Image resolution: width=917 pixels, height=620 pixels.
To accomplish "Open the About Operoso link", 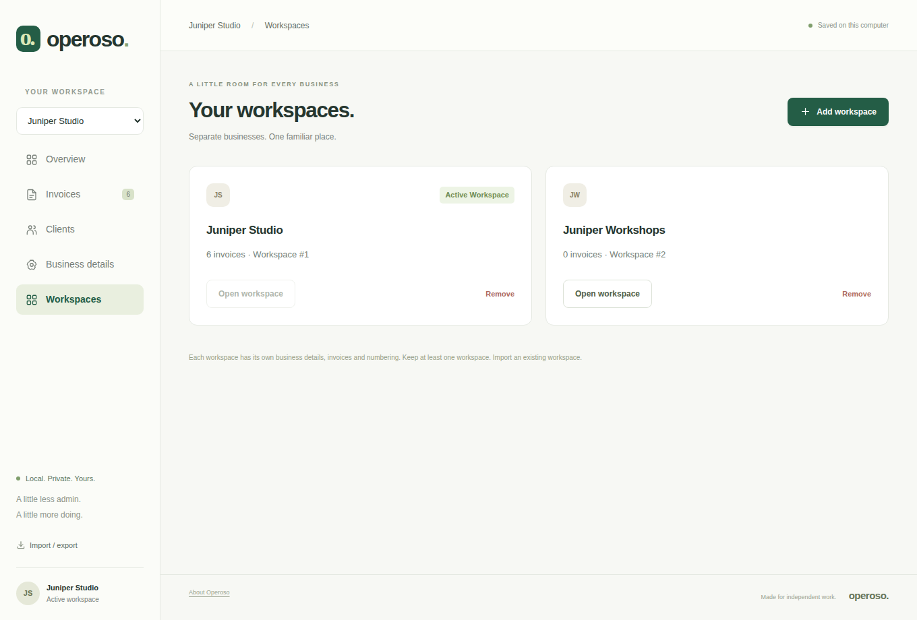I will [x=209, y=592].
